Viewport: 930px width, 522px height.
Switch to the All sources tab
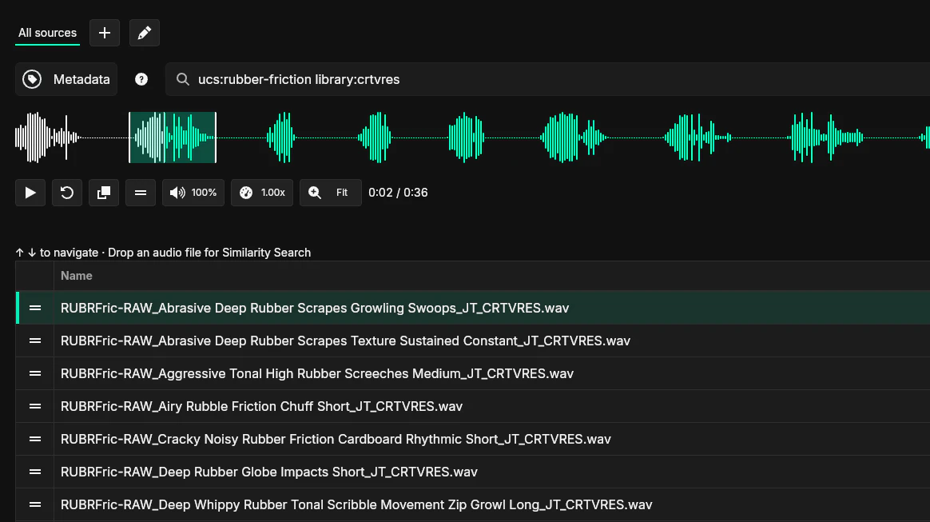tap(47, 33)
